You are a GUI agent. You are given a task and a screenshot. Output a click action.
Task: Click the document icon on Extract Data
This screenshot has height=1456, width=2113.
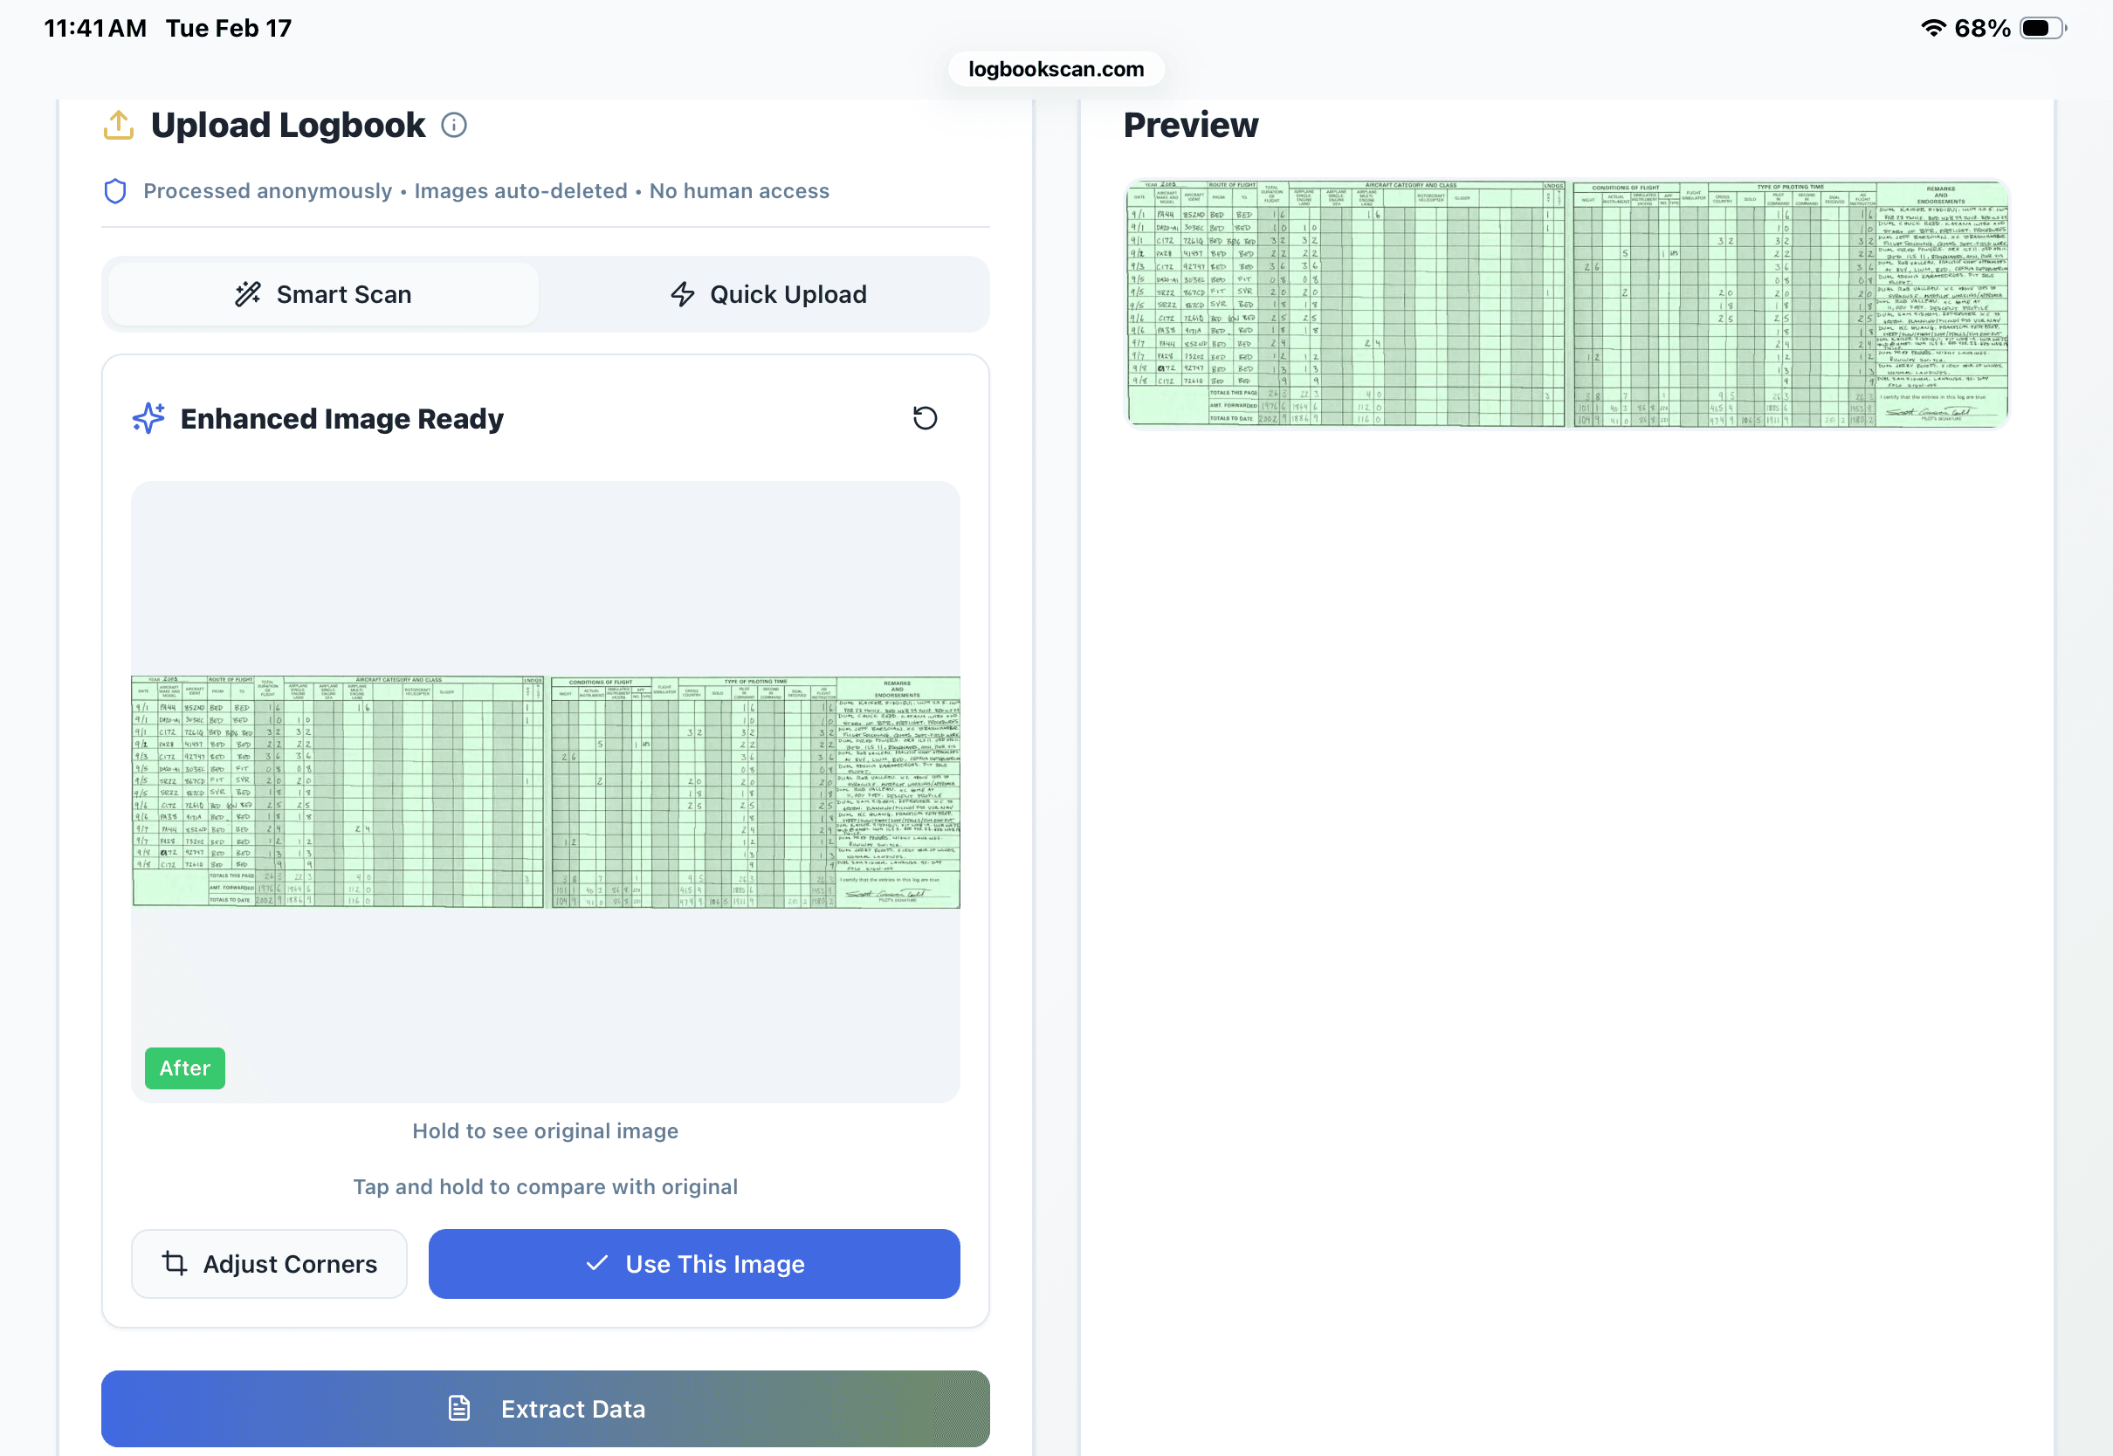pos(460,1408)
